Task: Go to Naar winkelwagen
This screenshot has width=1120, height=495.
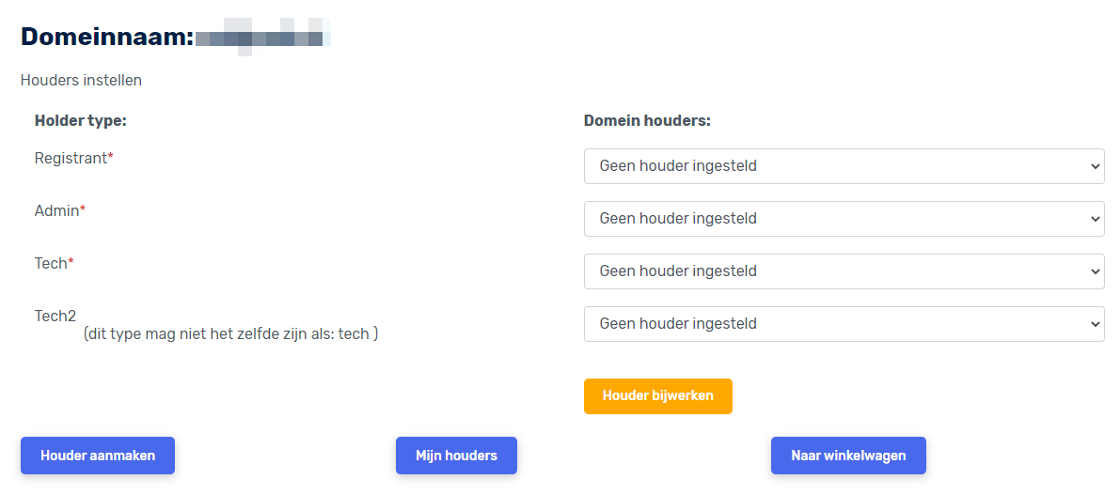Action: 848,456
